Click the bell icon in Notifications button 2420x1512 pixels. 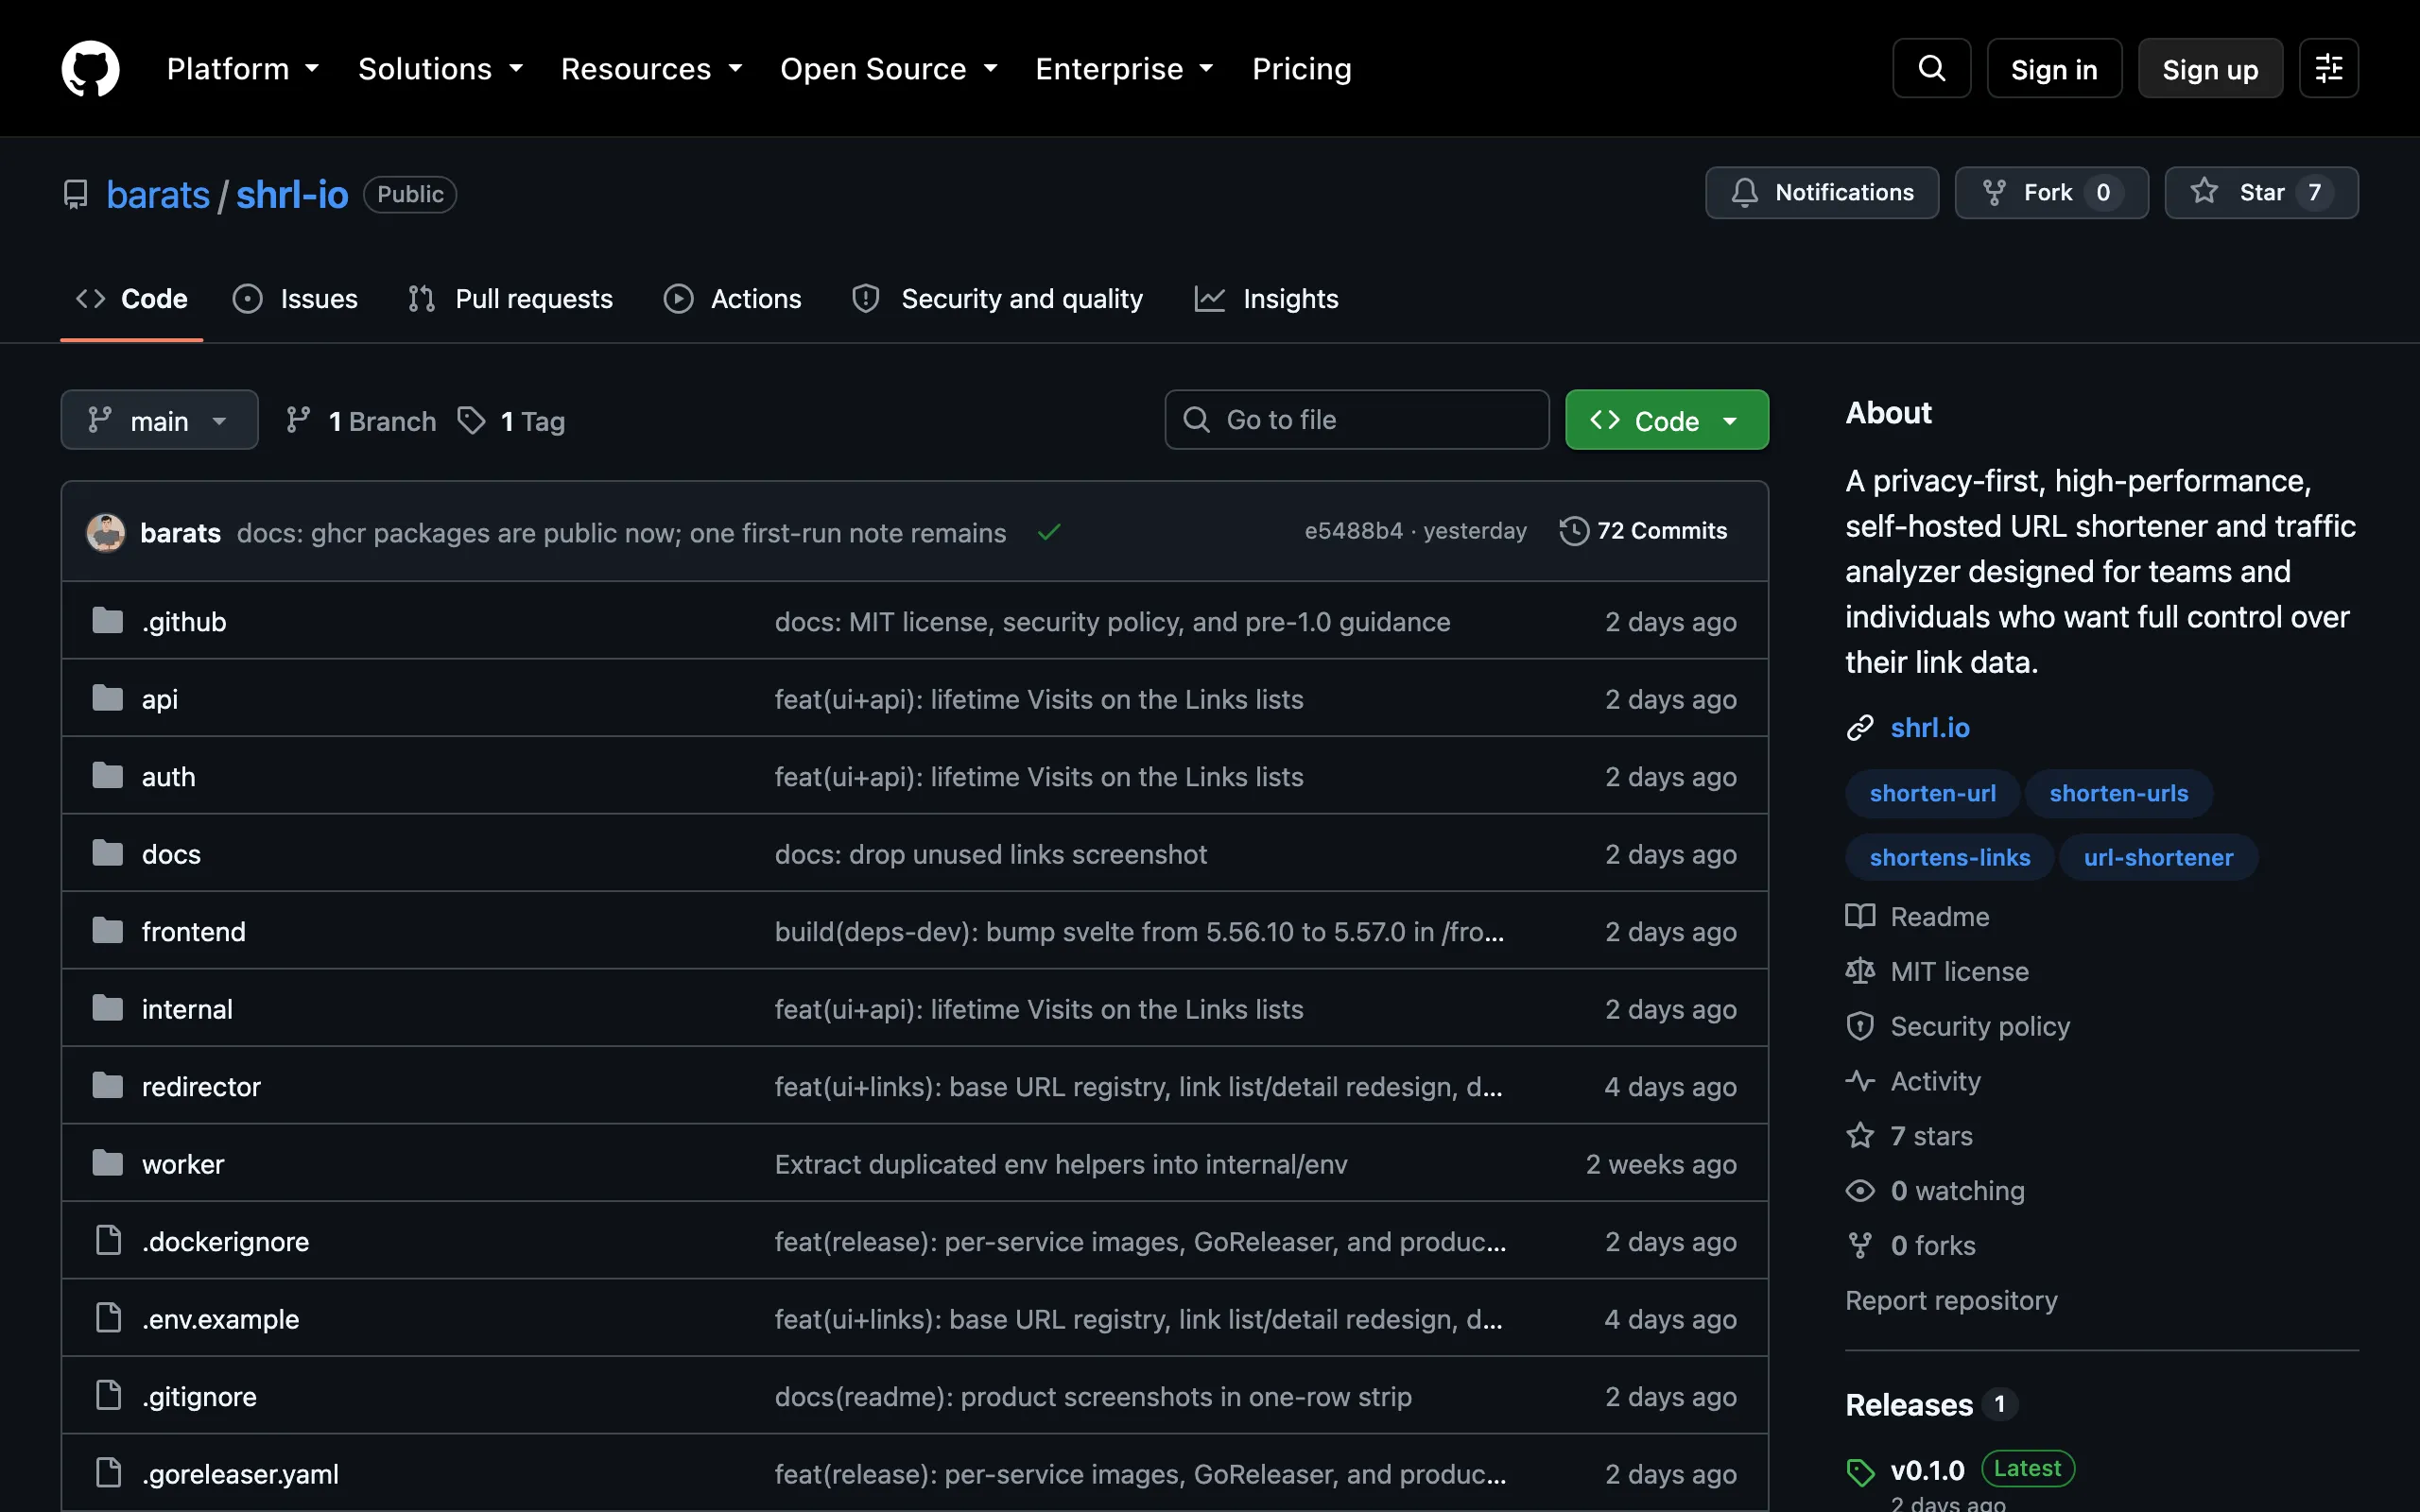pyautogui.click(x=1744, y=192)
